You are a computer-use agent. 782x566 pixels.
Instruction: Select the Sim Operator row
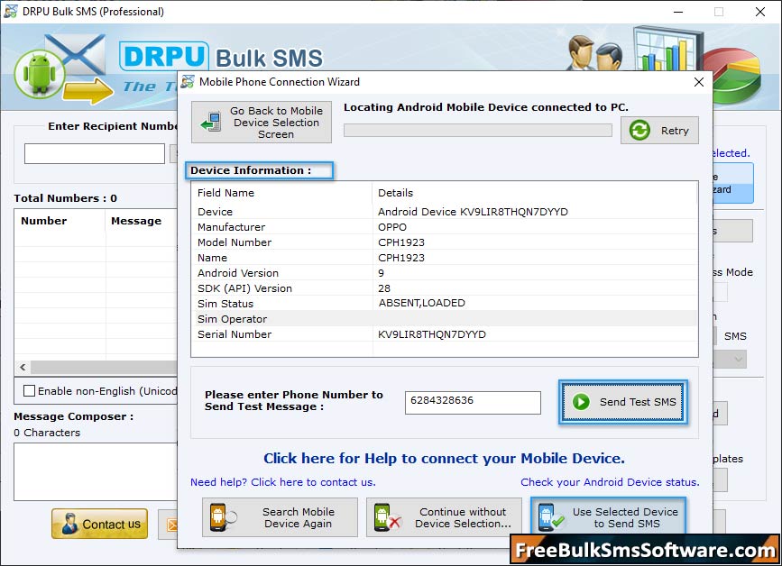click(444, 319)
